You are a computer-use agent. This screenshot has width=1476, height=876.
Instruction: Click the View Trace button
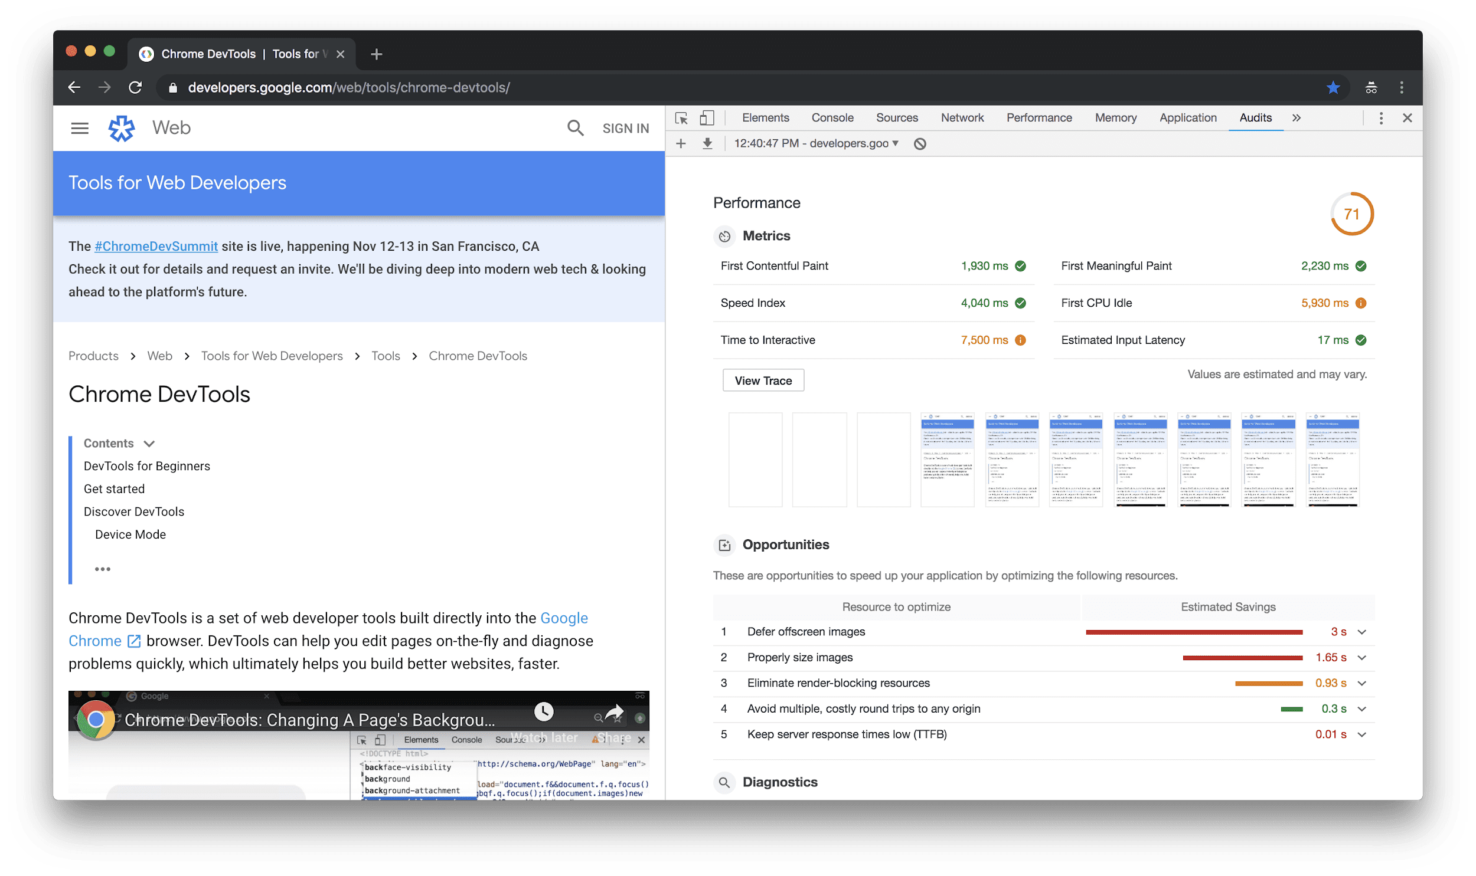[762, 380]
